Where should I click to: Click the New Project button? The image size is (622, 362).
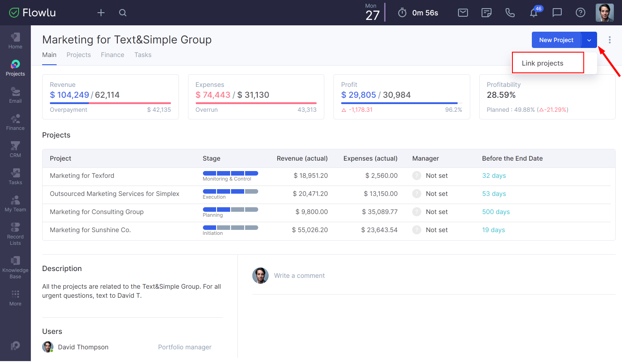point(556,40)
